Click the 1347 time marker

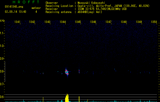point(108,22)
